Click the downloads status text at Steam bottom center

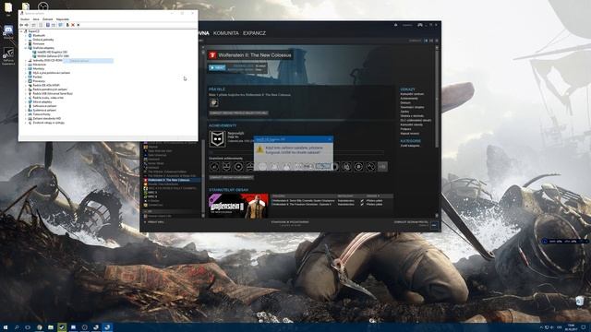[290, 223]
